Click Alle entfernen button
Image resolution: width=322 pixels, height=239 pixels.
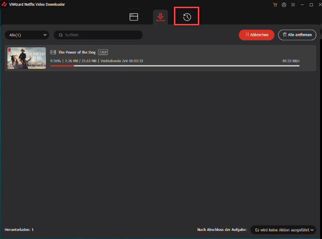(x=297, y=35)
